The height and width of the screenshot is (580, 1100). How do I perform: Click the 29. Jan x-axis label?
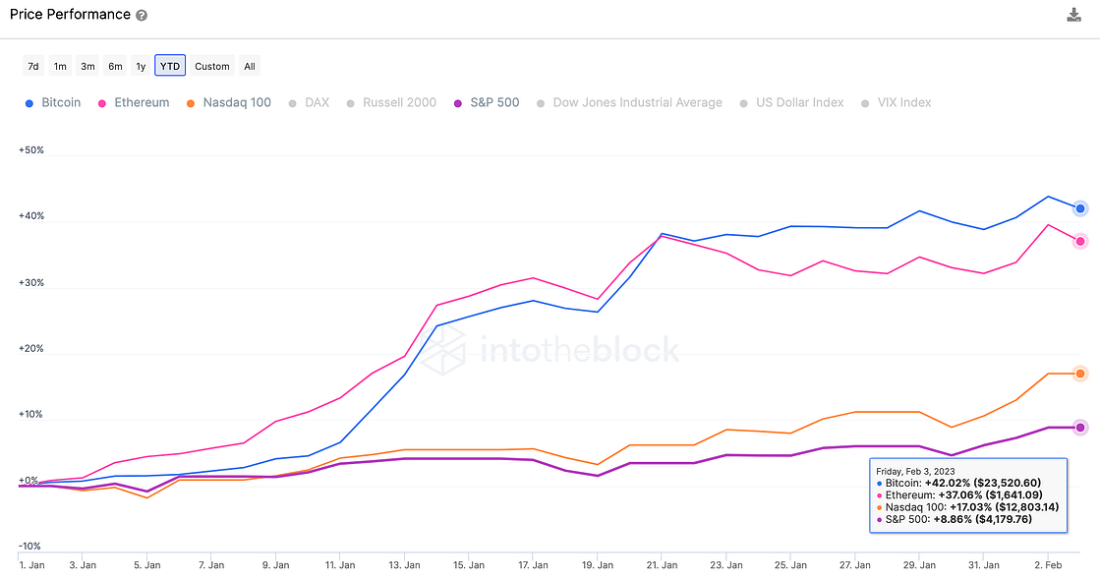point(920,564)
